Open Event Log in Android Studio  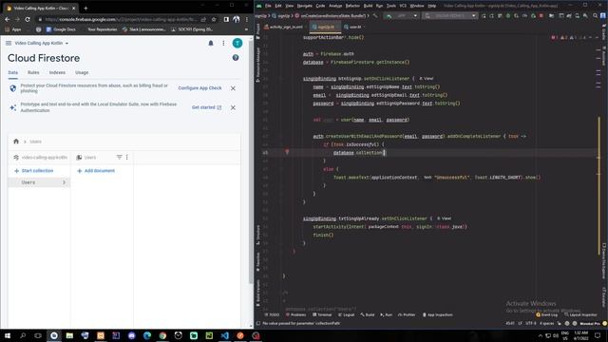point(547,314)
